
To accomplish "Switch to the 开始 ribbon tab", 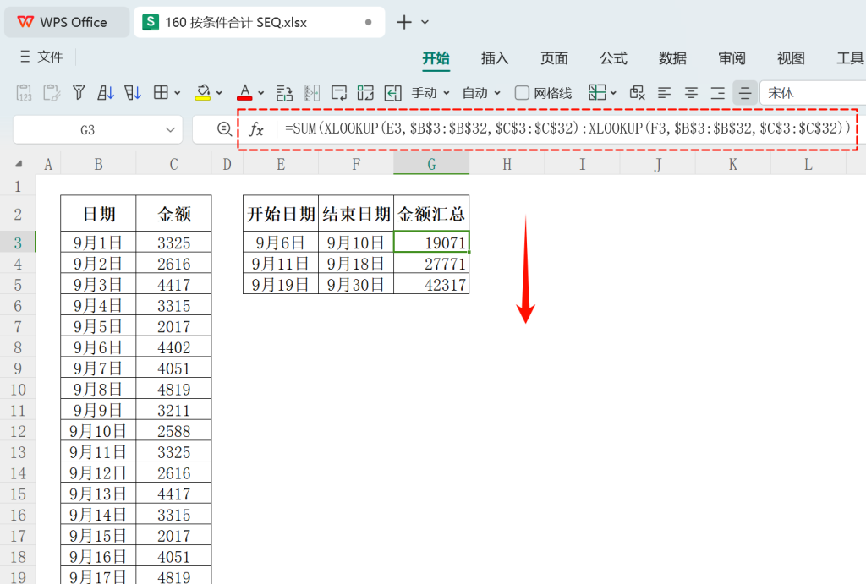I will click(x=436, y=58).
